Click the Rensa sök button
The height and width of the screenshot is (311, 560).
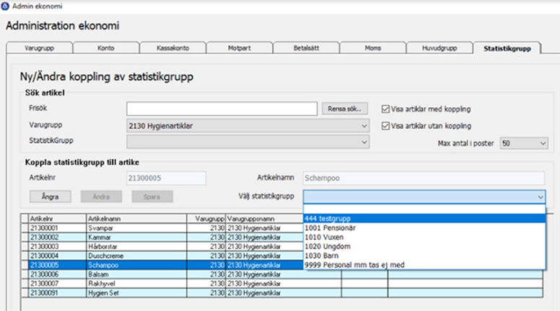click(x=345, y=109)
